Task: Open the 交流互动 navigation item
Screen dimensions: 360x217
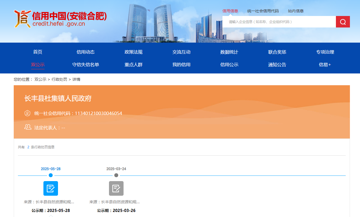Action: pyautogui.click(x=182, y=52)
